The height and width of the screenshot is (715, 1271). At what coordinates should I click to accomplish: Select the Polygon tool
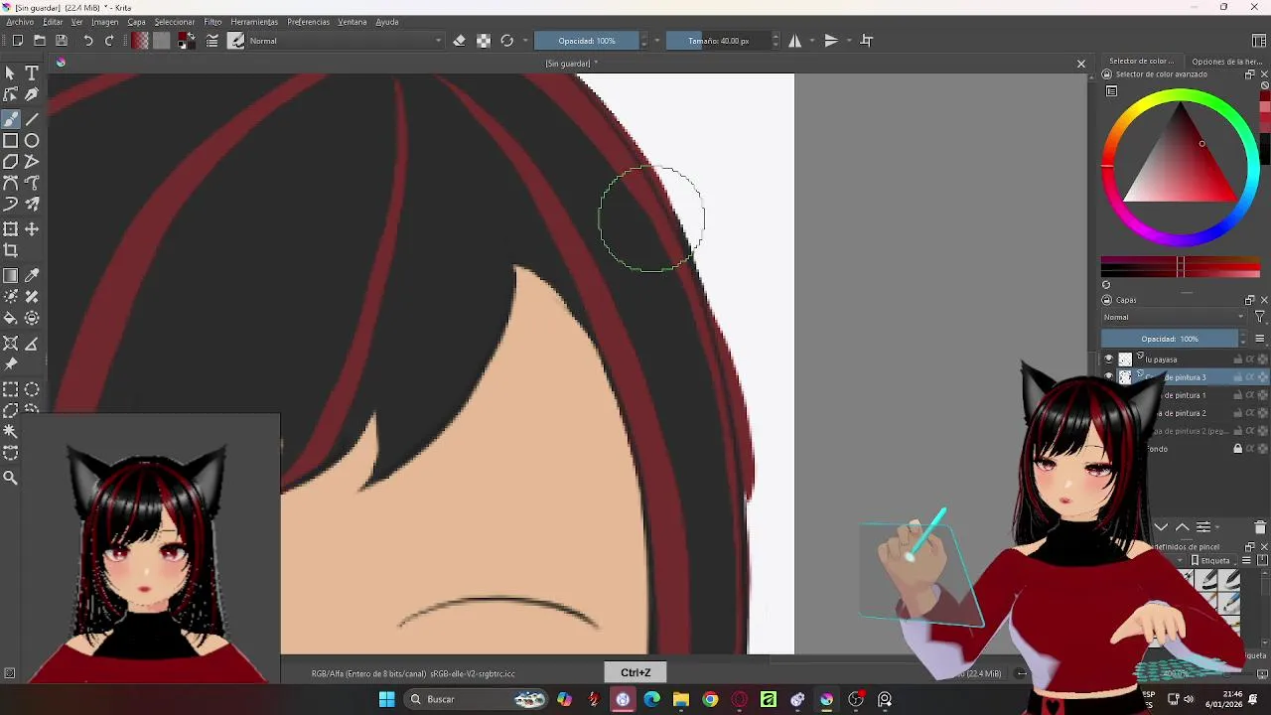[x=10, y=162]
